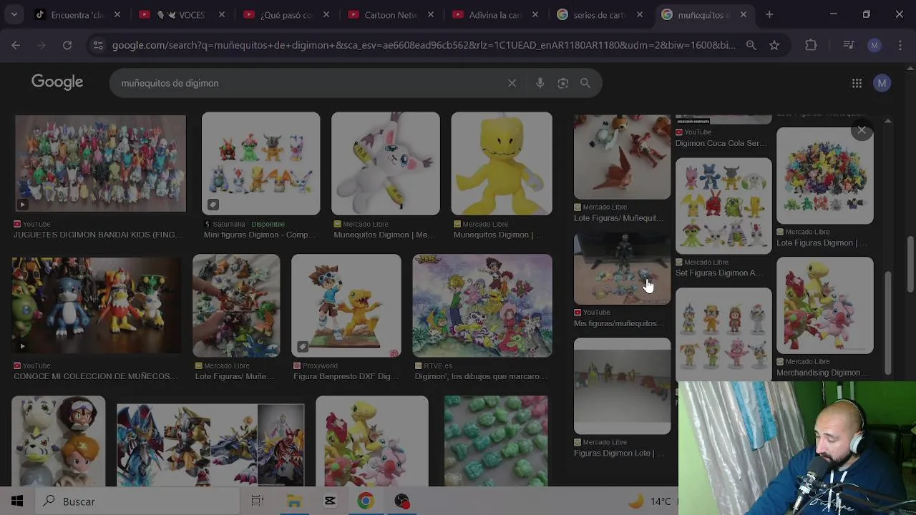Open 'Lote Figuras Digimon |' related image

tap(825, 176)
